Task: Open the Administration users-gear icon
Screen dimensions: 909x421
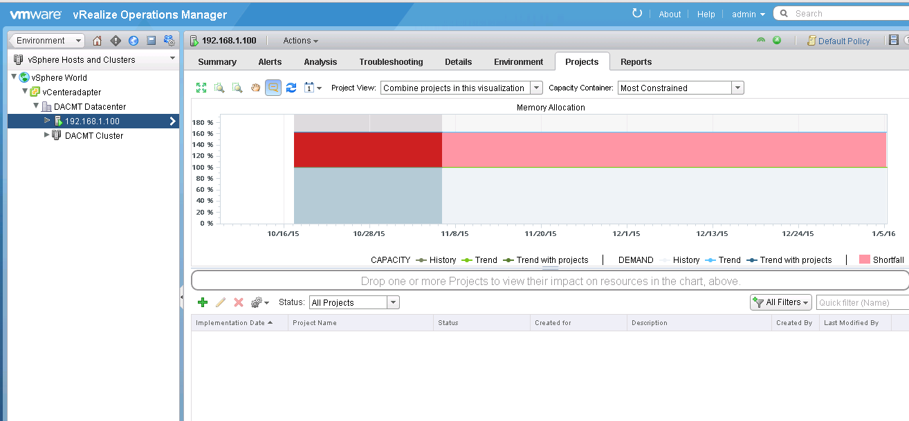Action: [169, 41]
